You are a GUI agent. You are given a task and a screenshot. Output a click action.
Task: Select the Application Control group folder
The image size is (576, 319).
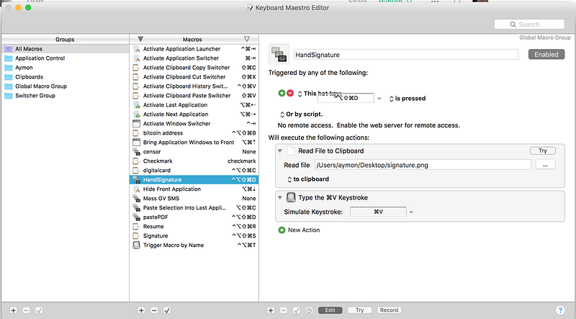coord(65,58)
